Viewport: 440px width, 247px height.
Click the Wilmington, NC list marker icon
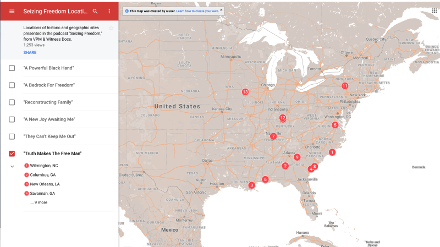pyautogui.click(x=26, y=166)
